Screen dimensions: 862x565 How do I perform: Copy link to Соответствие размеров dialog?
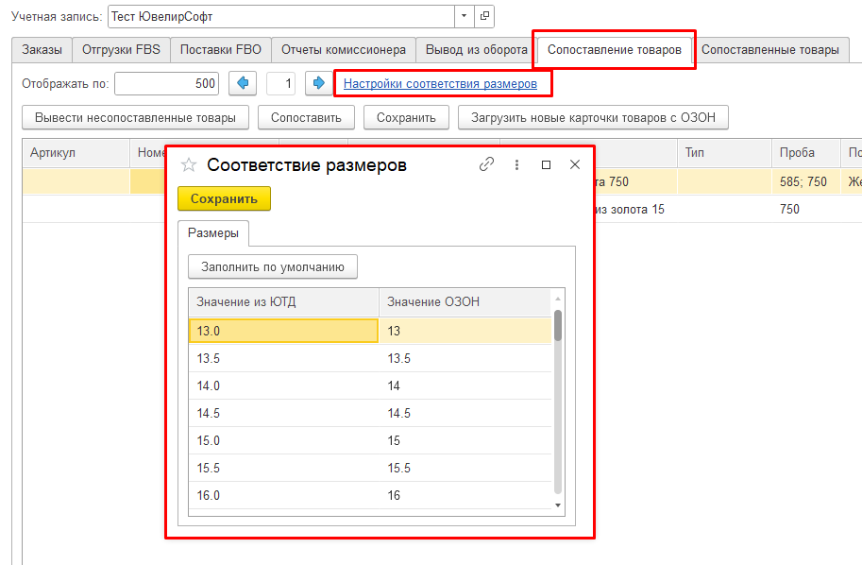486,164
